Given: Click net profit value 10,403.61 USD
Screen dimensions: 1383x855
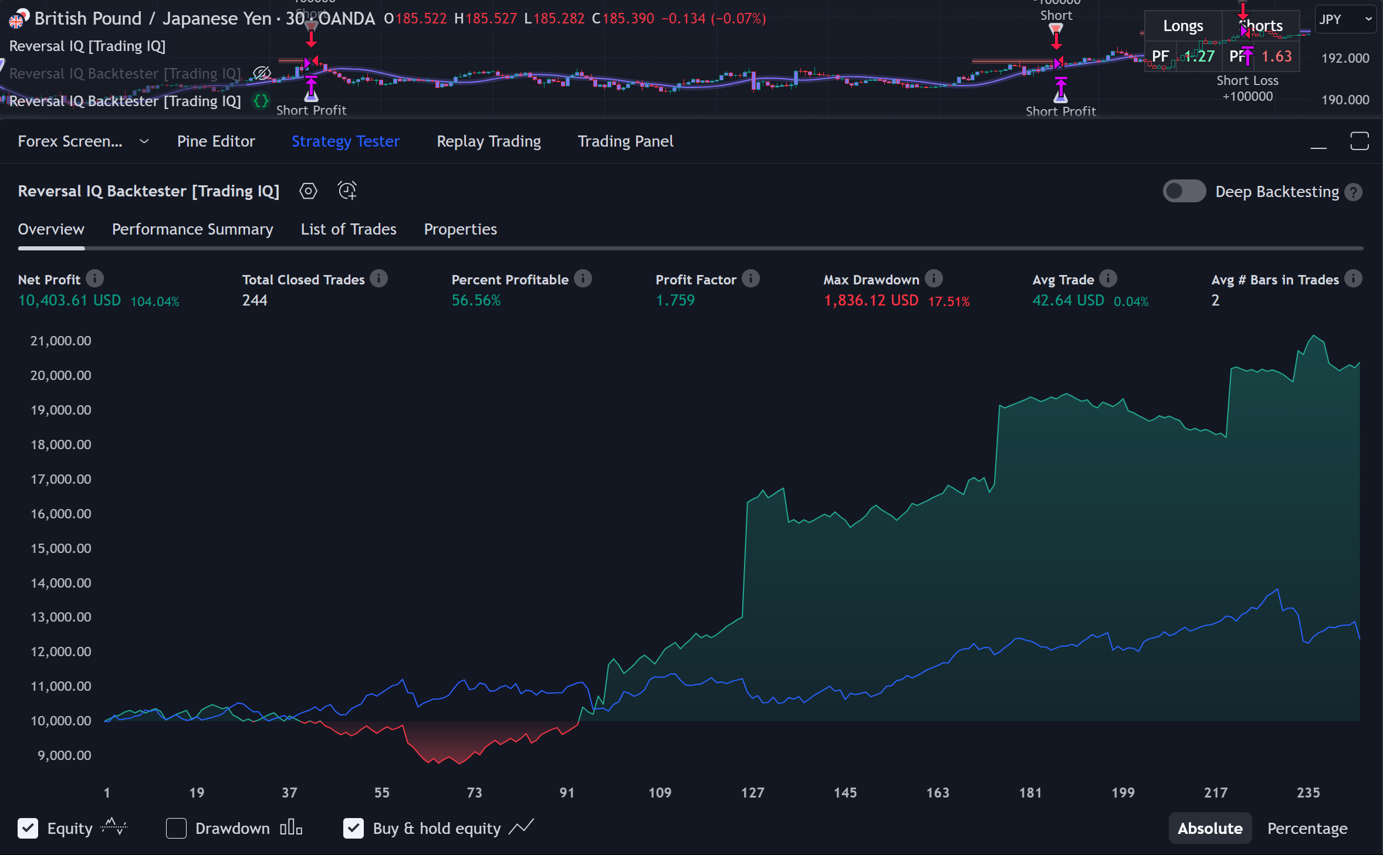Looking at the screenshot, I should [x=69, y=300].
